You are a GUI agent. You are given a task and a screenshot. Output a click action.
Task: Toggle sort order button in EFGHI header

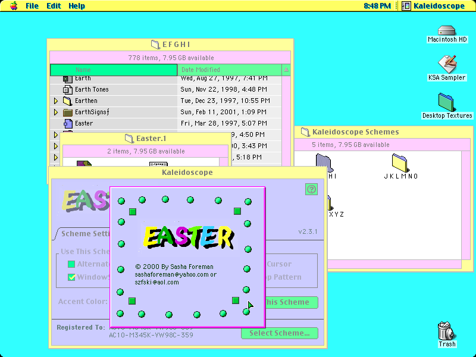286,70
